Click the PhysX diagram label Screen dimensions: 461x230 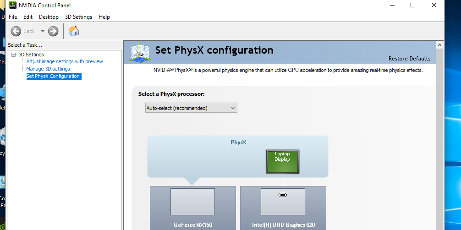point(238,142)
